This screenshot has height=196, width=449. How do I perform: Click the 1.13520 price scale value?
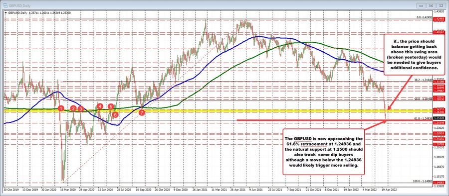click(x=439, y=186)
